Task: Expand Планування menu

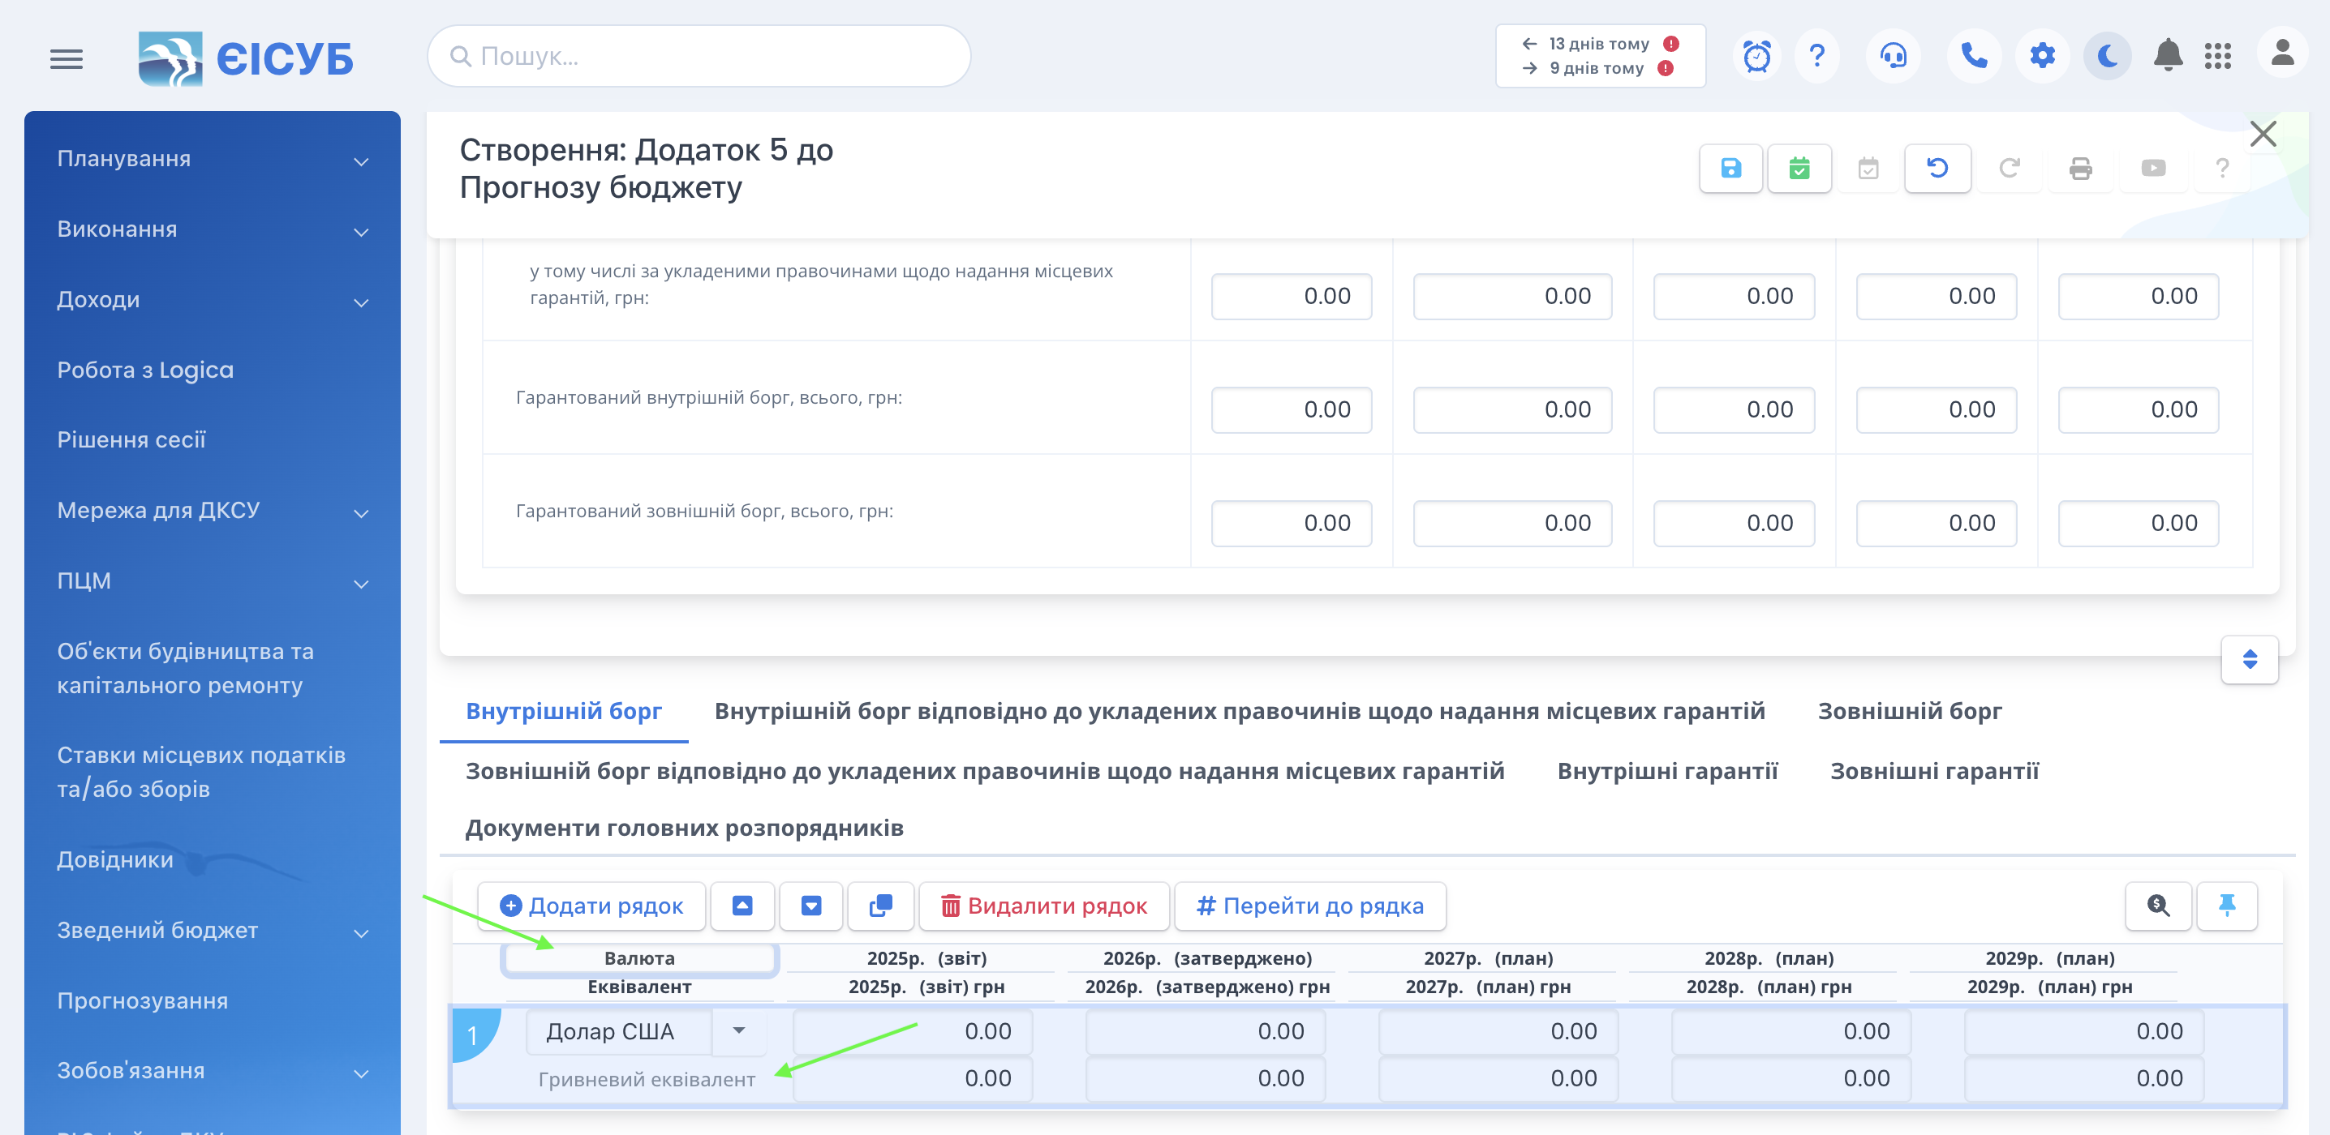Action: [213, 159]
